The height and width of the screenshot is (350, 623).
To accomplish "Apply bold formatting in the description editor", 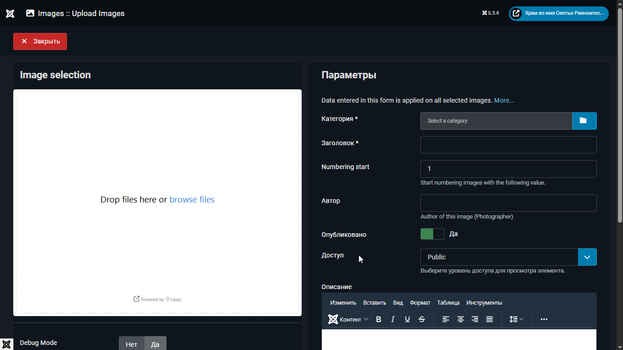I will point(378,319).
